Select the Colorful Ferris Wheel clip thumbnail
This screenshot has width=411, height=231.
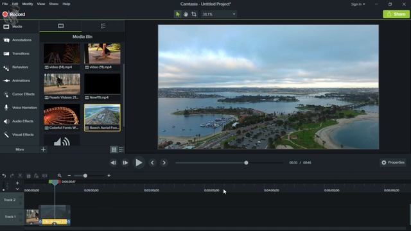[62, 114]
